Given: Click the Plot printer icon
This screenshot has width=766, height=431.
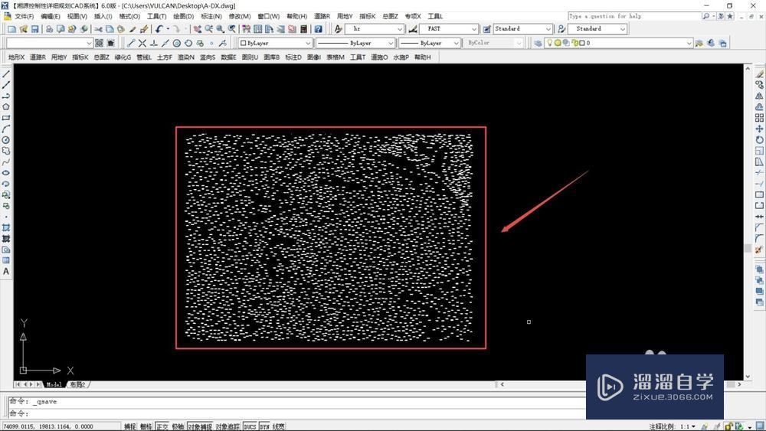Looking at the screenshot, I should tap(49, 29).
